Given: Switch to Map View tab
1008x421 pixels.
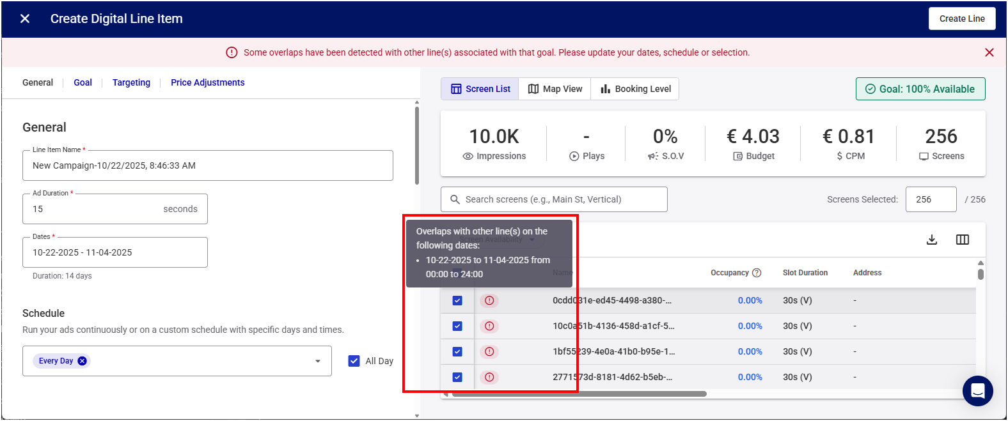Looking at the screenshot, I should pos(555,89).
